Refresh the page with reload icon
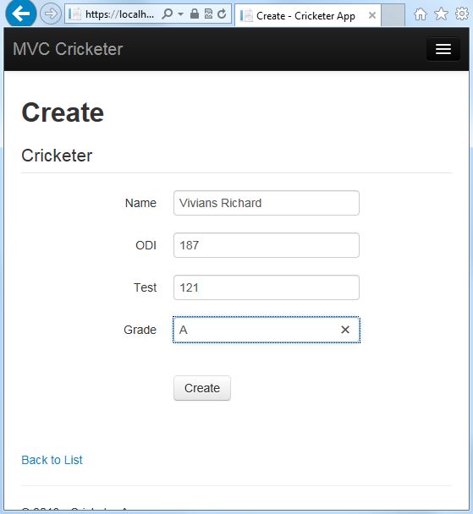Screen dimensions: 473x514 tap(222, 14)
